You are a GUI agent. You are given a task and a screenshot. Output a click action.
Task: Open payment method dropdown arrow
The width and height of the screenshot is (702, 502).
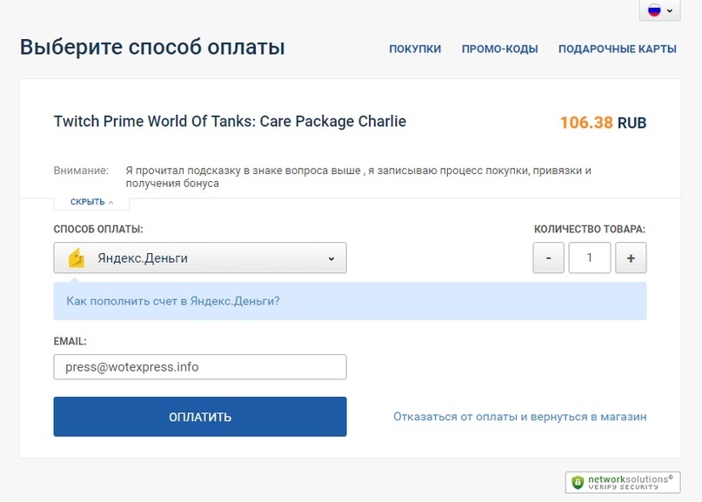point(331,258)
